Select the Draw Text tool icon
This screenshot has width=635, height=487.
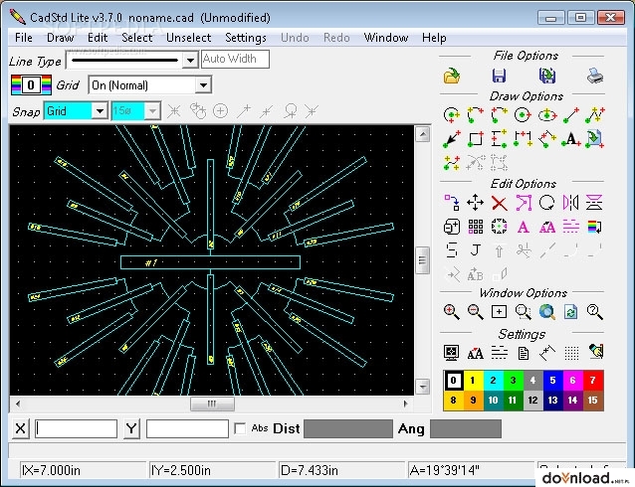[x=571, y=139]
